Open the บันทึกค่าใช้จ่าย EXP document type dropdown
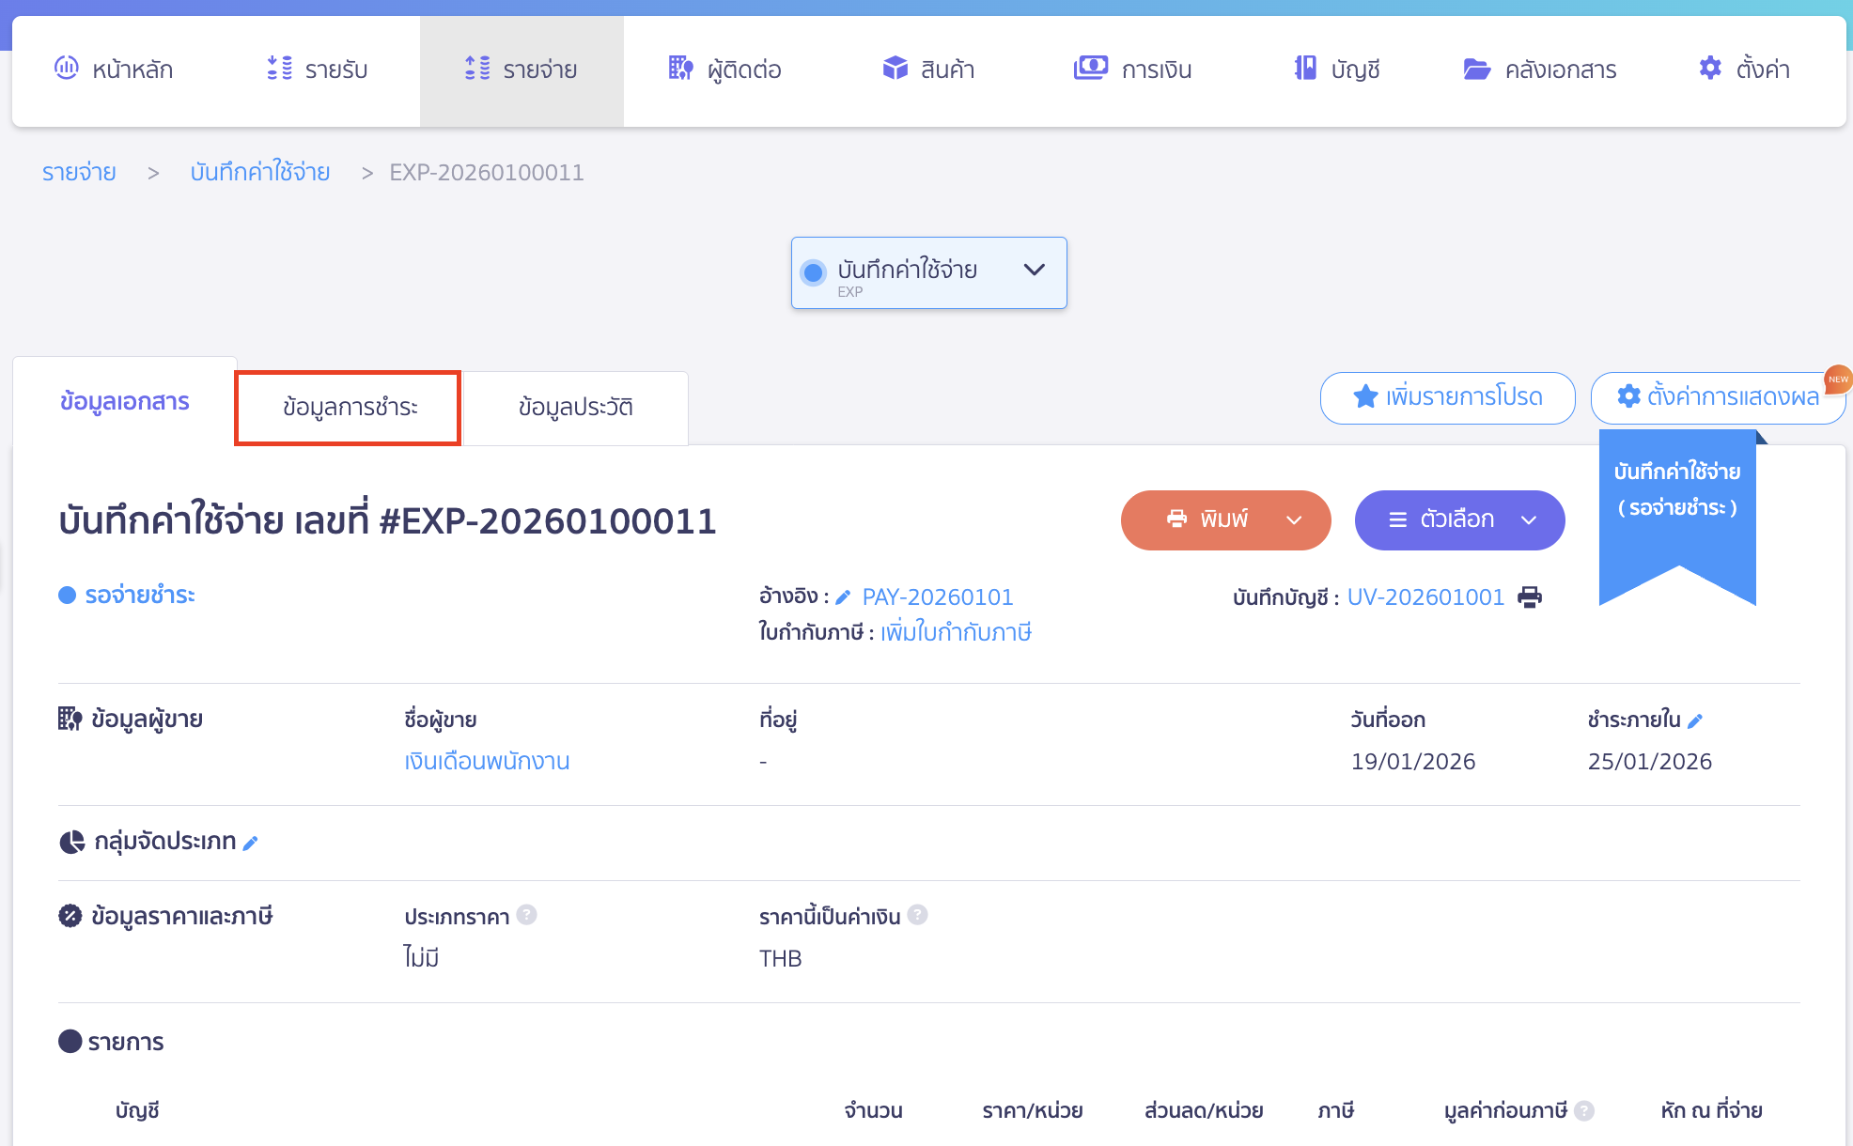This screenshot has width=1853, height=1146. click(x=928, y=272)
